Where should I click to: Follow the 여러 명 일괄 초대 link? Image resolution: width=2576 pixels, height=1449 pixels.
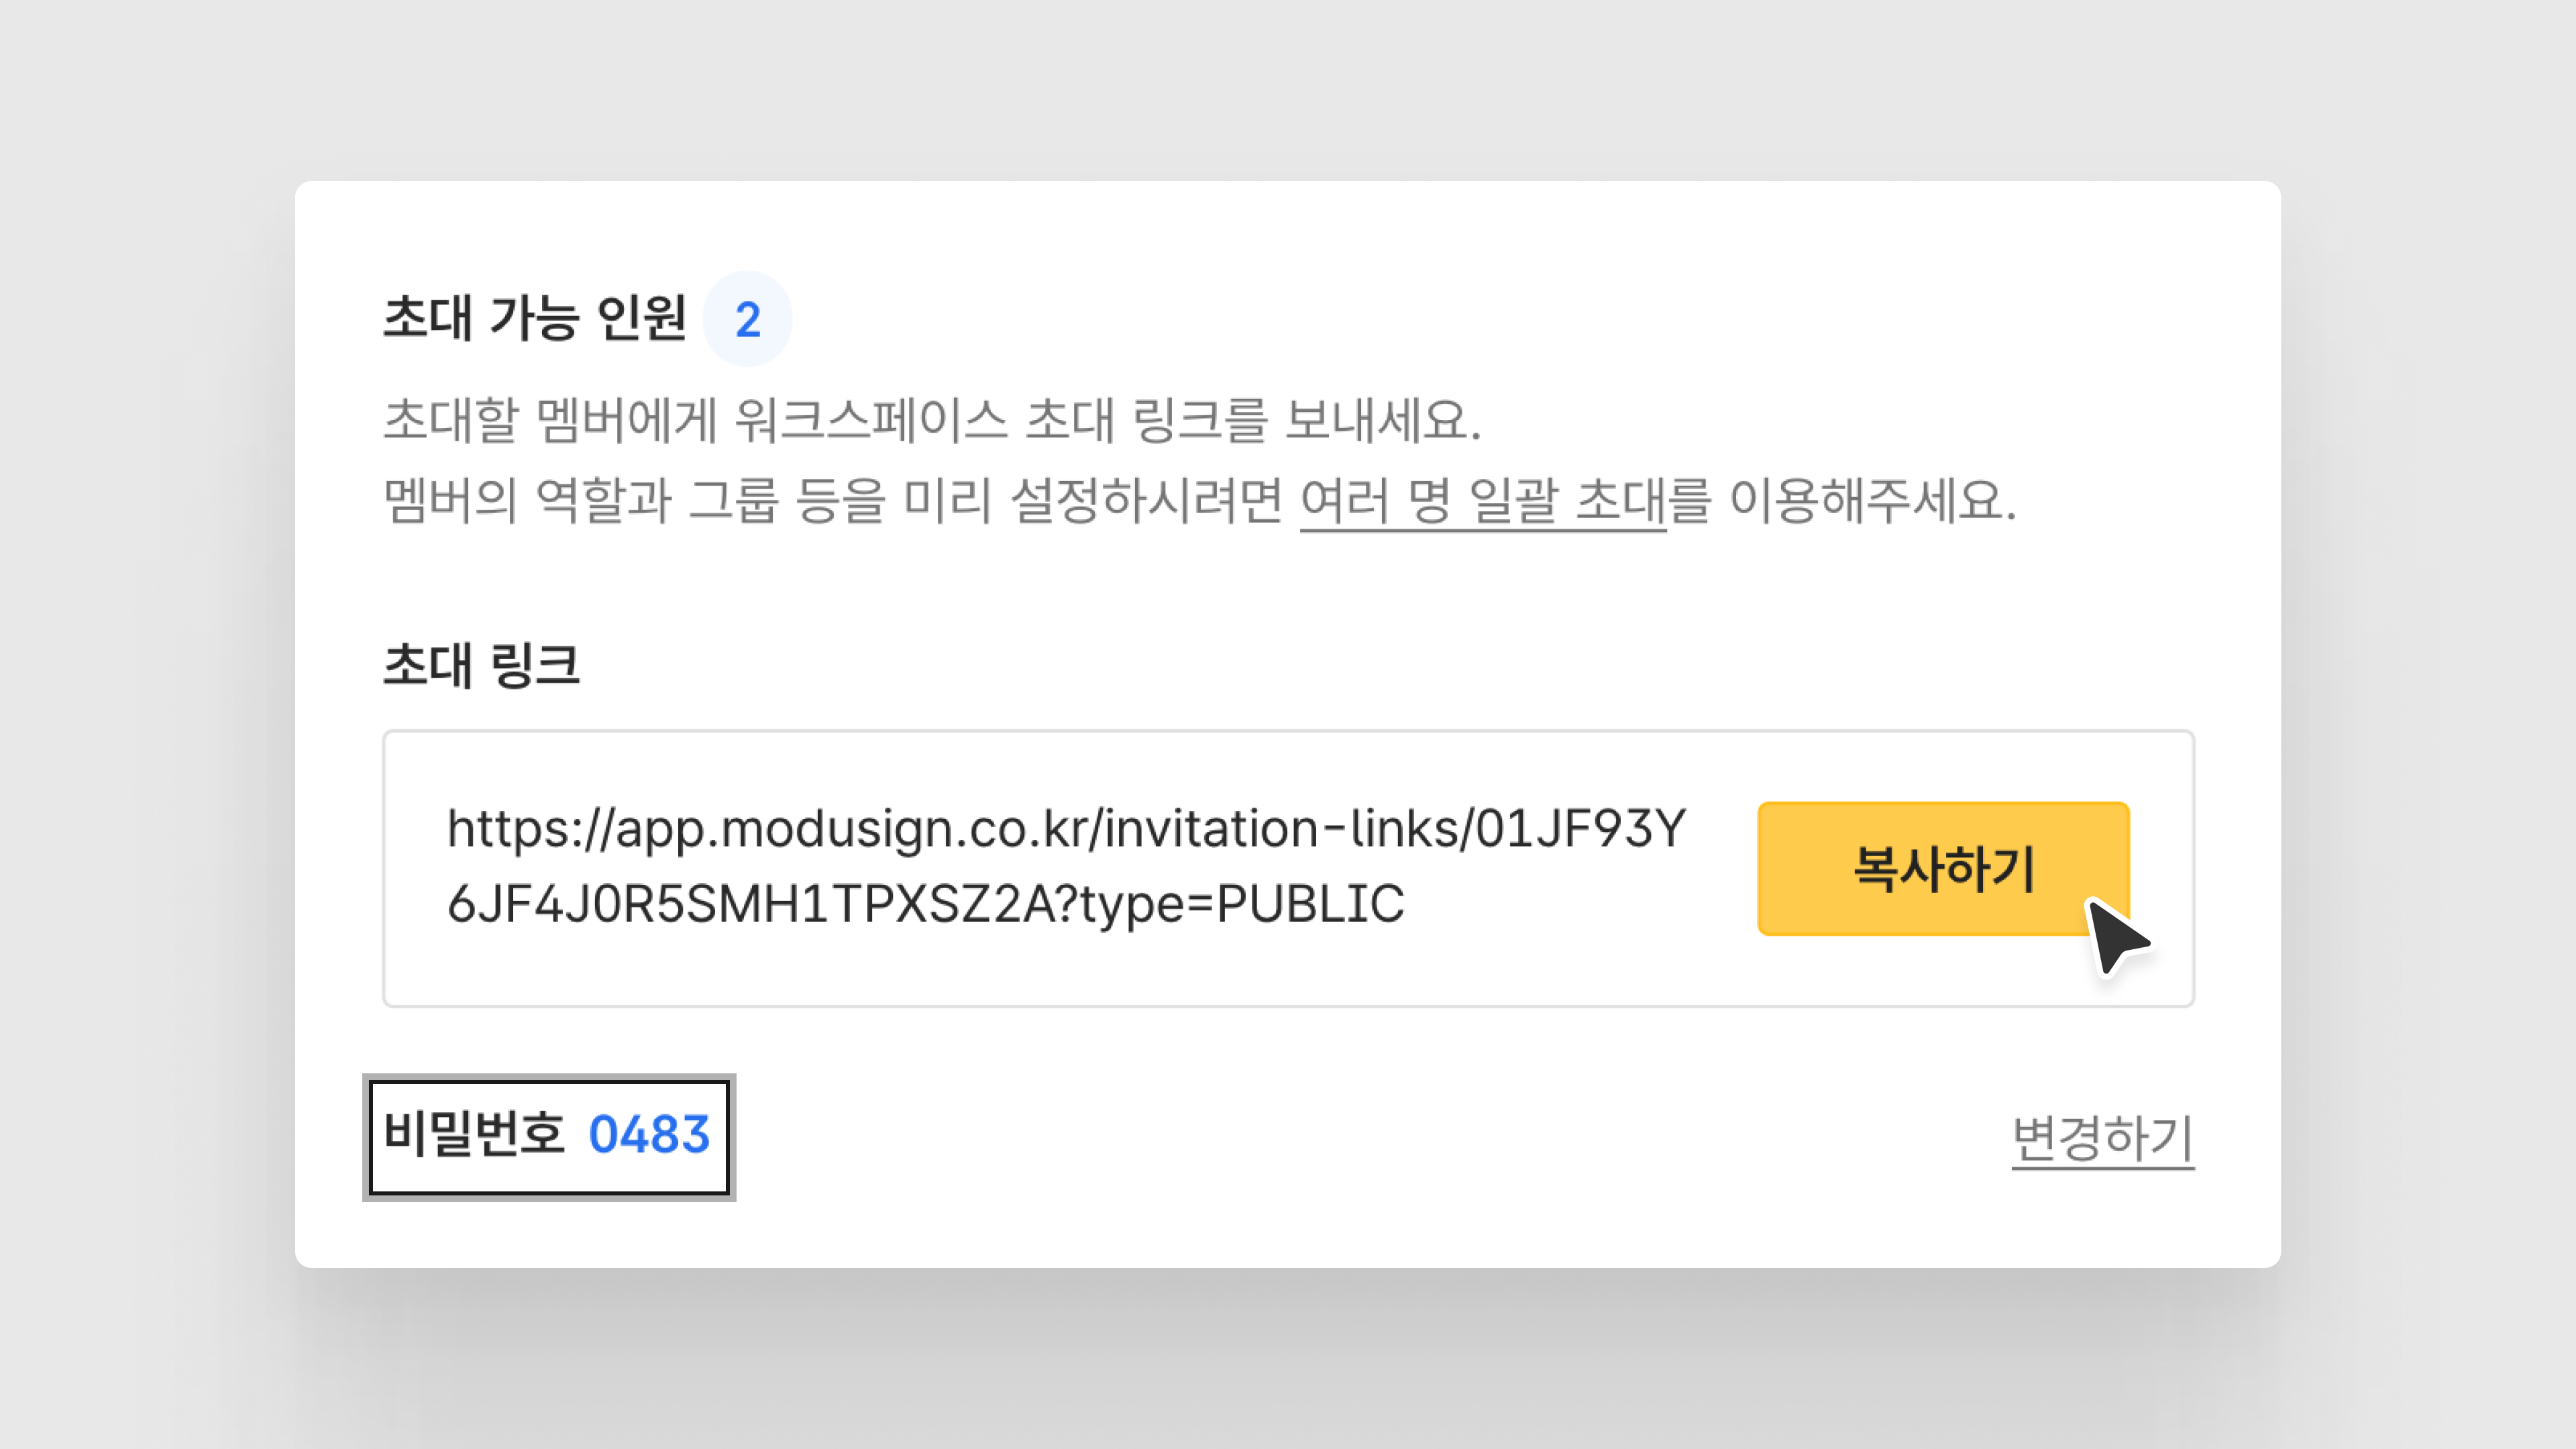[x=1482, y=501]
